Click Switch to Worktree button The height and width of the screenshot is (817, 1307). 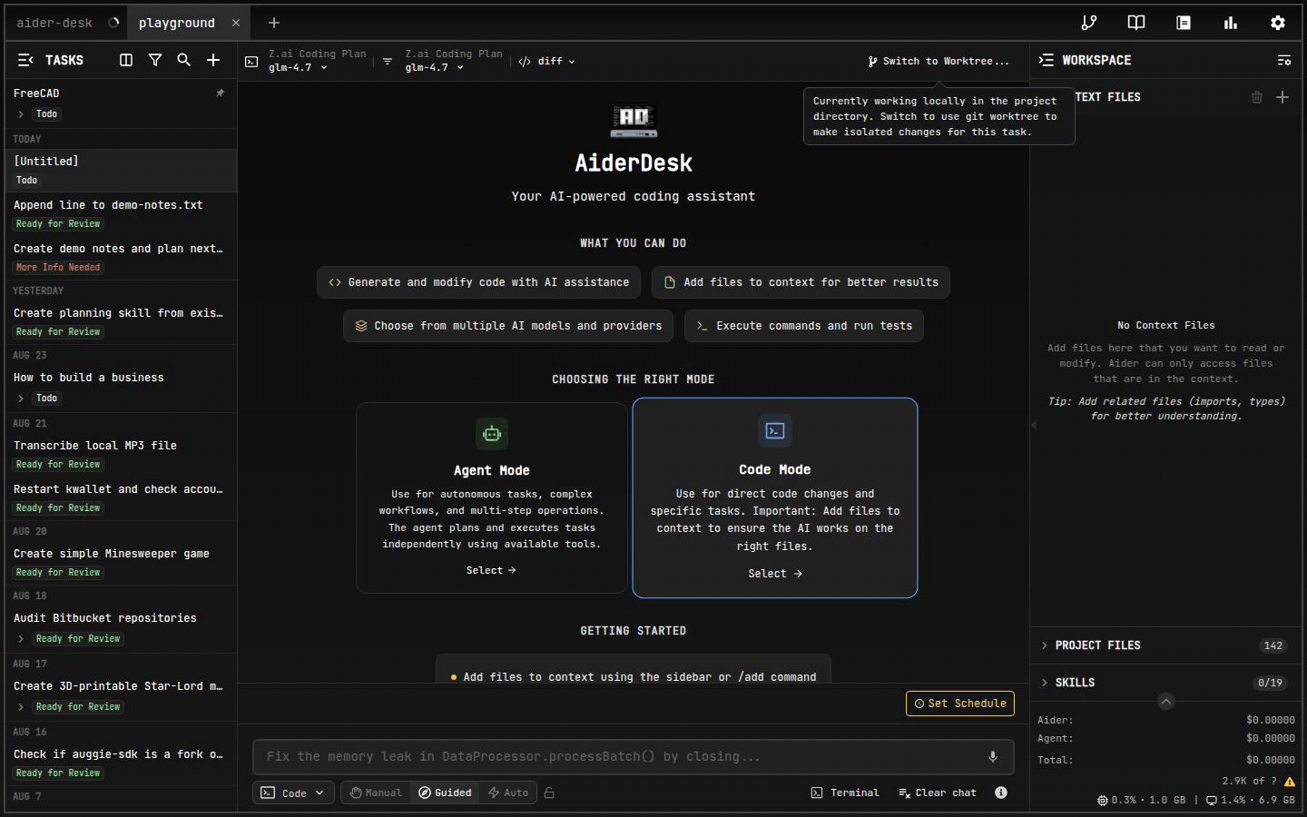point(938,61)
